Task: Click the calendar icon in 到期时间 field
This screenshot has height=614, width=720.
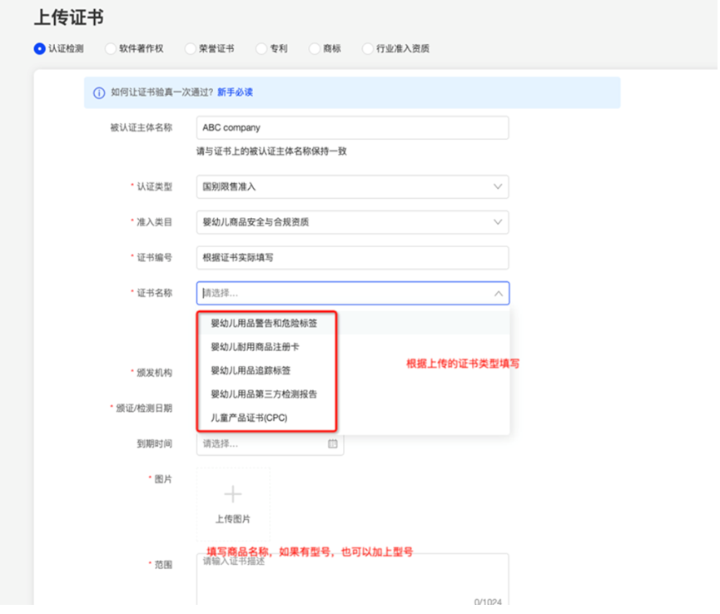Action: (x=333, y=444)
